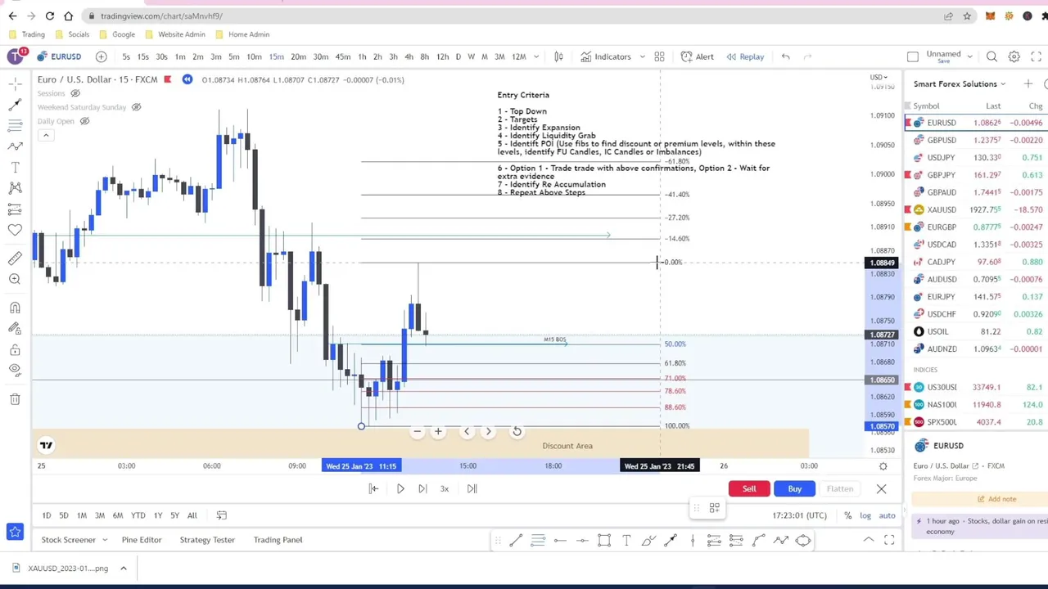This screenshot has height=589, width=1048.
Task: Delete drawings with the trash icon
Action: click(x=15, y=399)
